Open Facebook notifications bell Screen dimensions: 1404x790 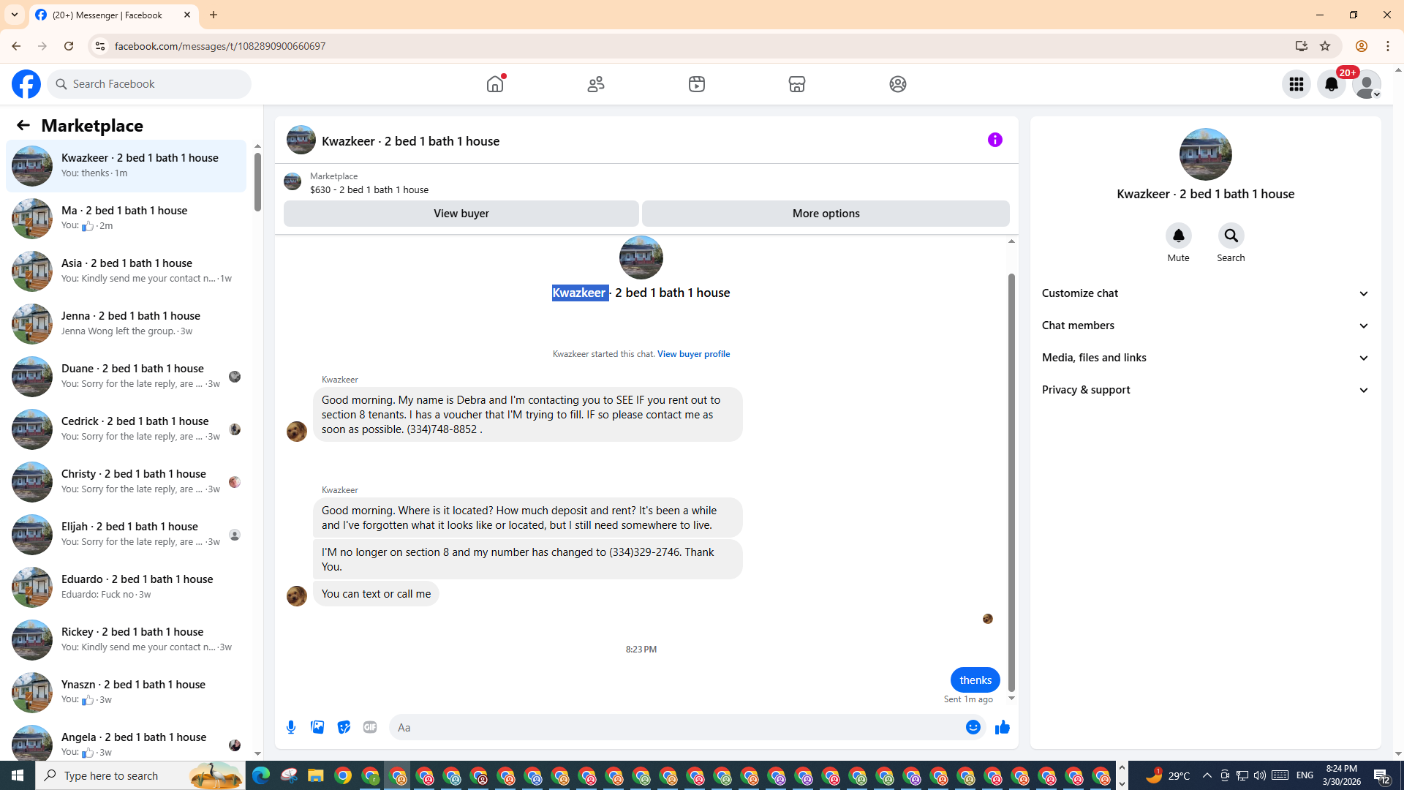(1331, 84)
